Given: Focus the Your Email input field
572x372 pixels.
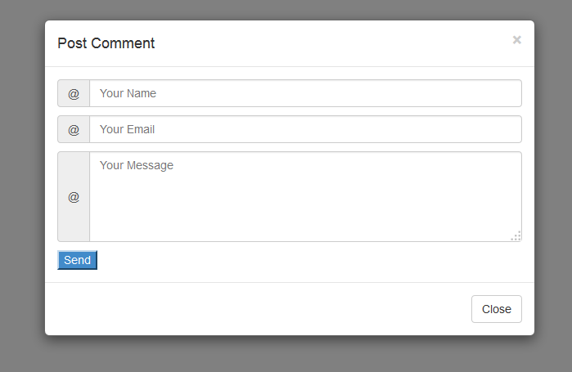Looking at the screenshot, I should click(306, 129).
